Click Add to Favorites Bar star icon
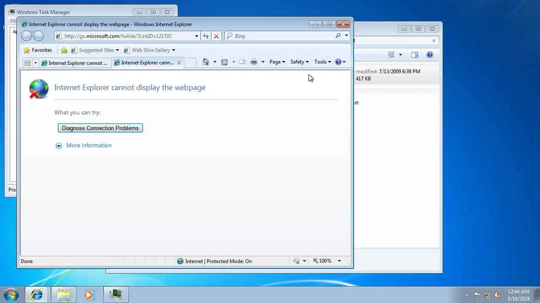This screenshot has height=303, width=540. coord(64,50)
